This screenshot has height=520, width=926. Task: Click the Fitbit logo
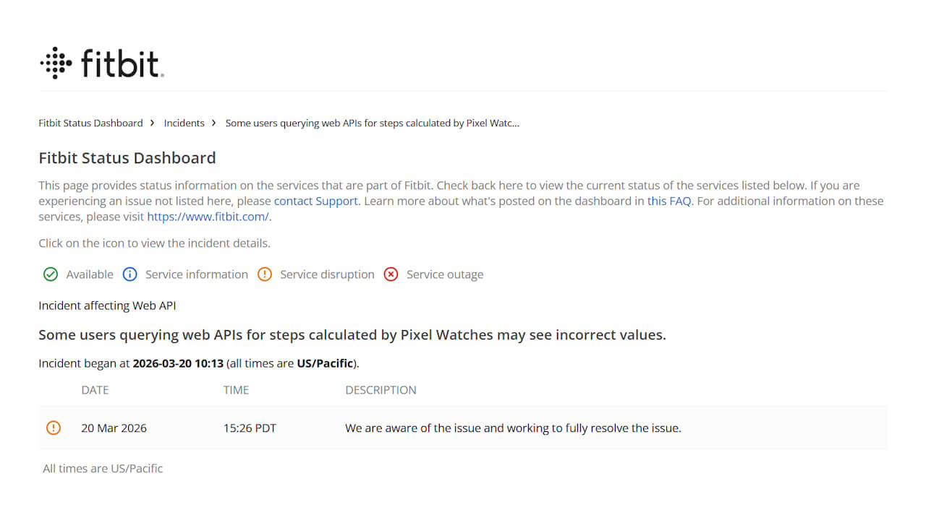pyautogui.click(x=102, y=64)
